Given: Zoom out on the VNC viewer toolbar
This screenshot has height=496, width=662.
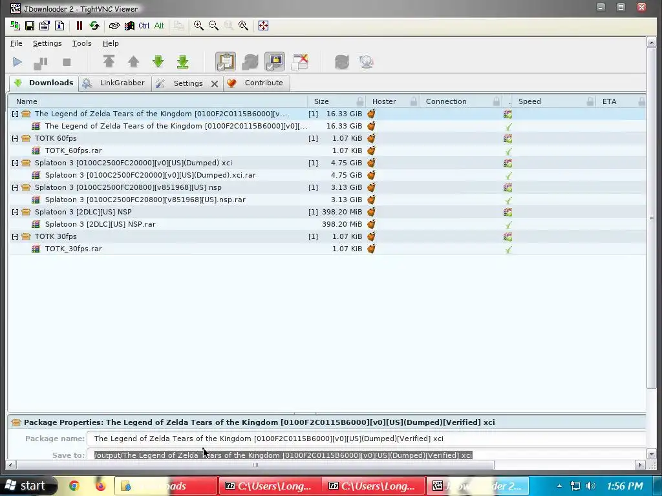Looking at the screenshot, I should 213,26.
